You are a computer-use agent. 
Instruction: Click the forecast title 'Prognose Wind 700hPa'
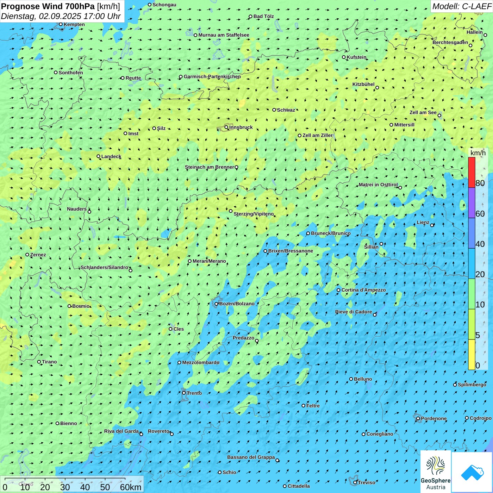(x=48, y=6)
